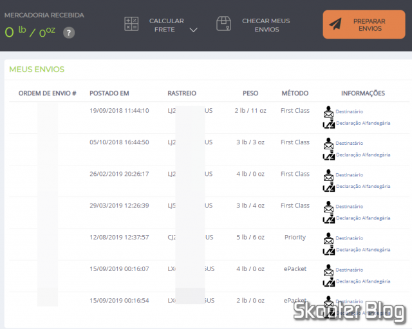Screen dimensions: 412x329
Task: Click recipient envelope icon for 15/09/2019 00:16:07 shipment
Action: [328, 270]
